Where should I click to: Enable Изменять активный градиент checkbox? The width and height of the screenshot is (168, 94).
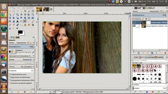[9, 83]
